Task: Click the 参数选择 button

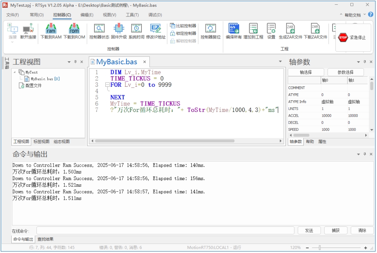Action: click(x=346, y=73)
